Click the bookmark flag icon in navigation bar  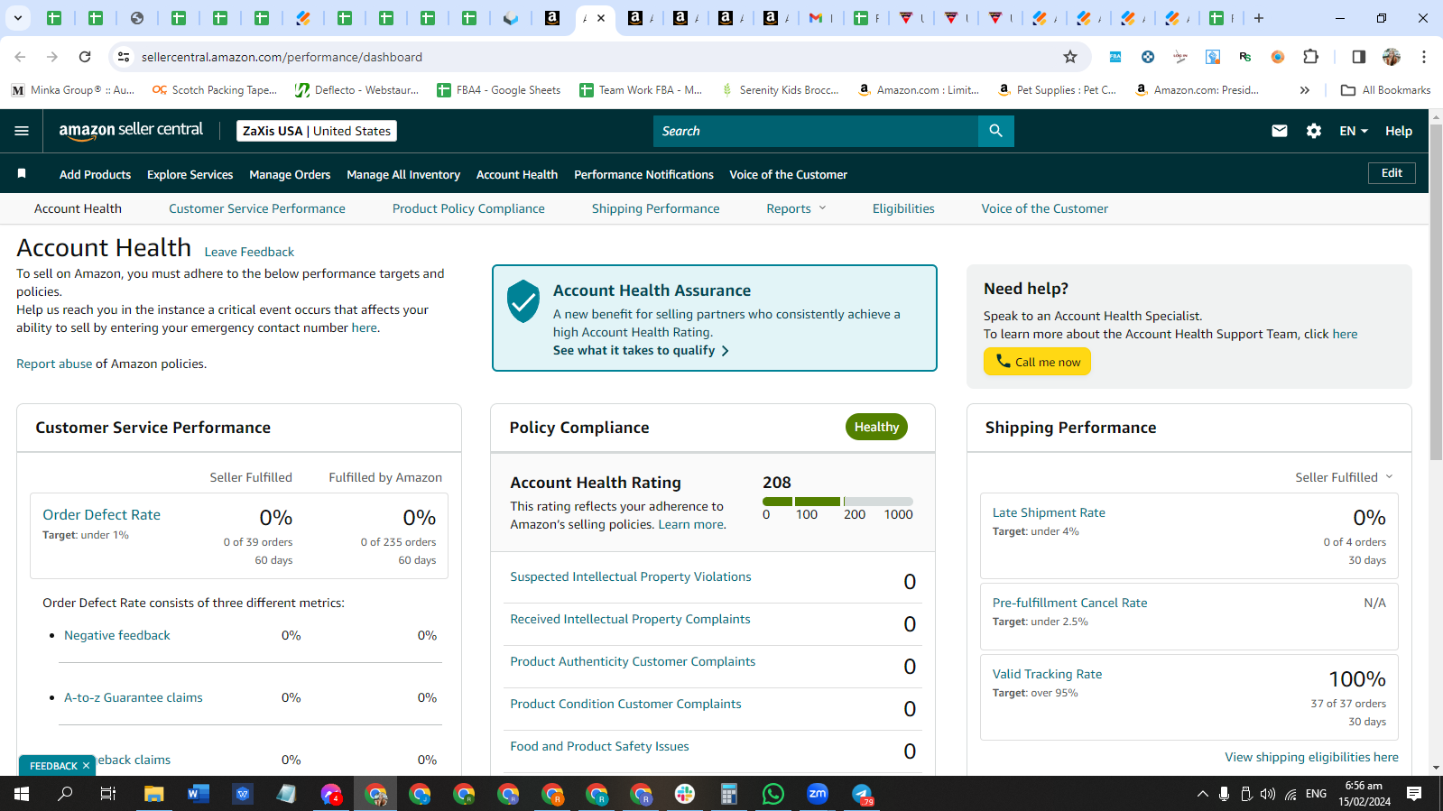[22, 173]
